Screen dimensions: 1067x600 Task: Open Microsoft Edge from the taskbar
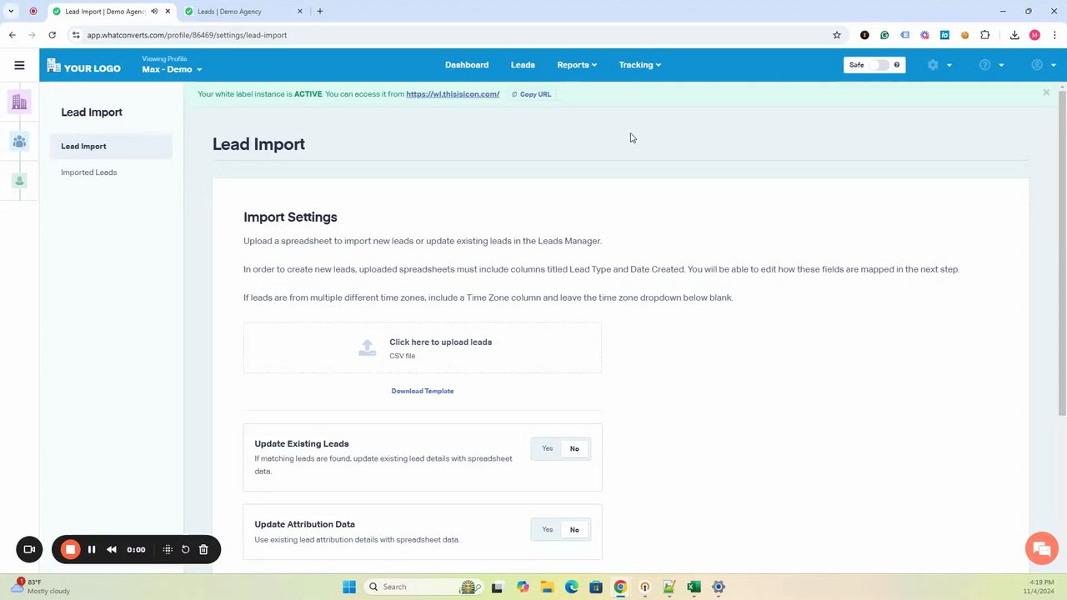(571, 587)
